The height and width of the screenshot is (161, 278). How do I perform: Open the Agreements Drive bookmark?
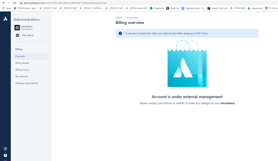(255, 8)
